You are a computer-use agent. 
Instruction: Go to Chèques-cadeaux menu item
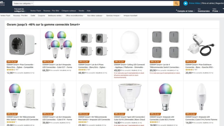[x=69, y=11]
